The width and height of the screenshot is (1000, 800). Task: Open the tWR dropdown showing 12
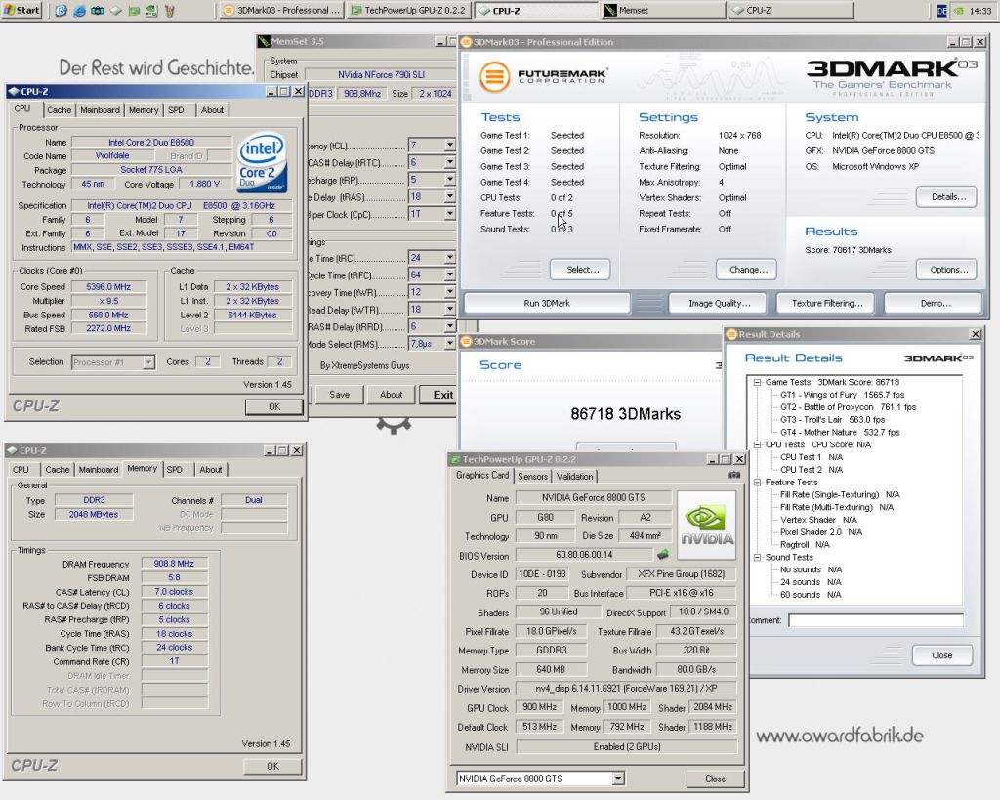tap(449, 291)
